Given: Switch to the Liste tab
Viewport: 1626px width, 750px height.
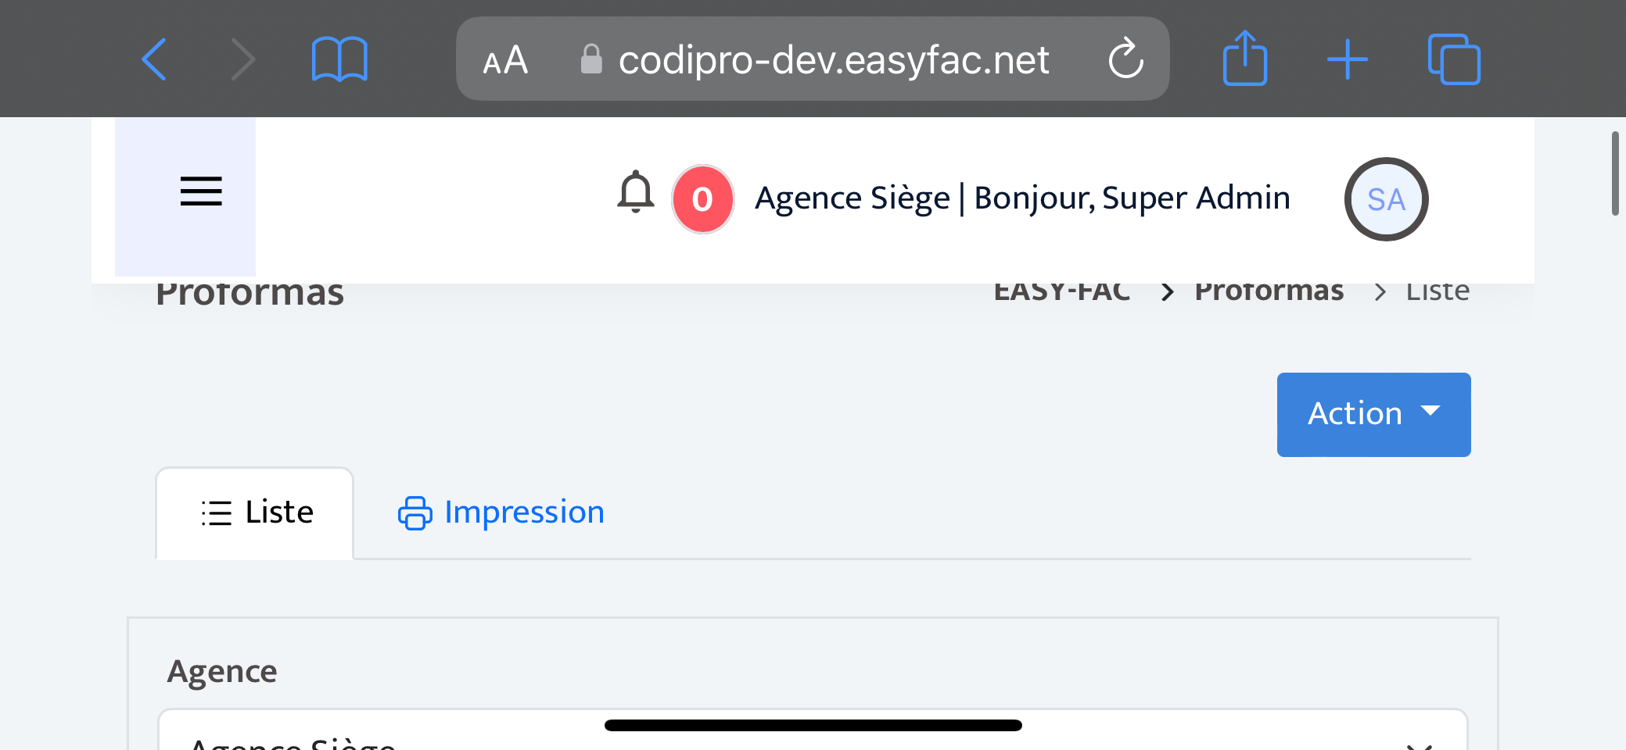Looking at the screenshot, I should pos(256,513).
